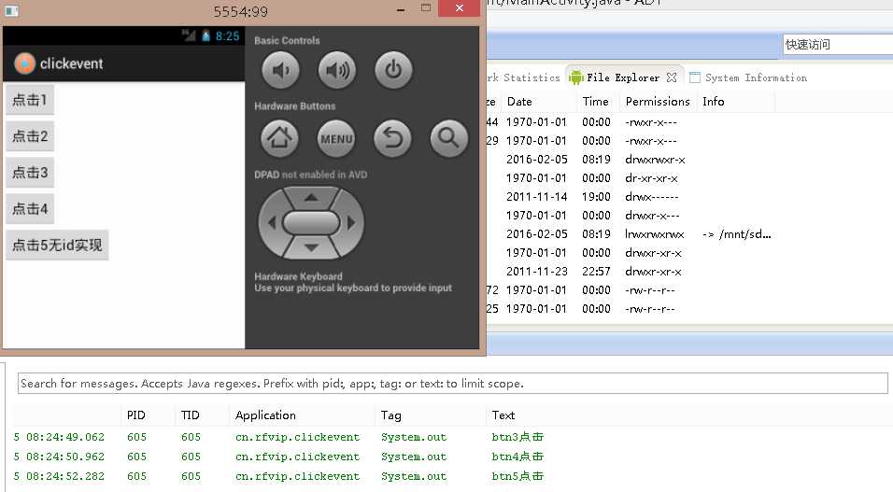Click the emulator window icon in title bar
Viewport: 893px width, 492px height.
11,11
